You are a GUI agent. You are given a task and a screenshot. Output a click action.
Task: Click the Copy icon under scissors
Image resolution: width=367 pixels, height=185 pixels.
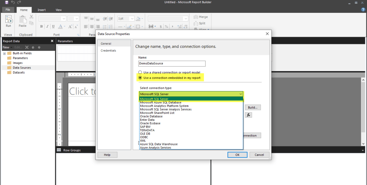[31, 23]
